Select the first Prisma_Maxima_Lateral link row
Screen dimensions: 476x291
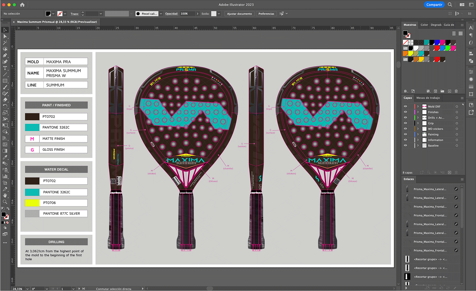point(431,189)
